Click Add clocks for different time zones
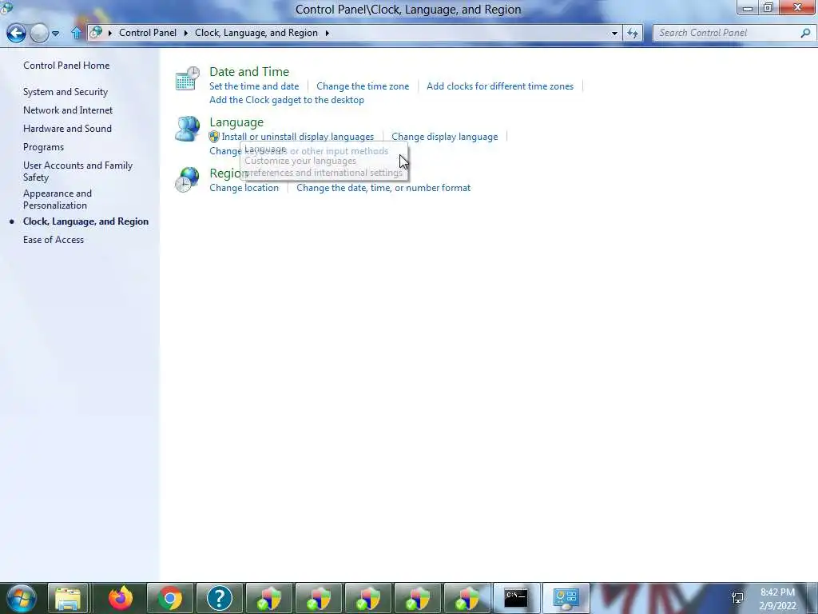 pos(500,86)
